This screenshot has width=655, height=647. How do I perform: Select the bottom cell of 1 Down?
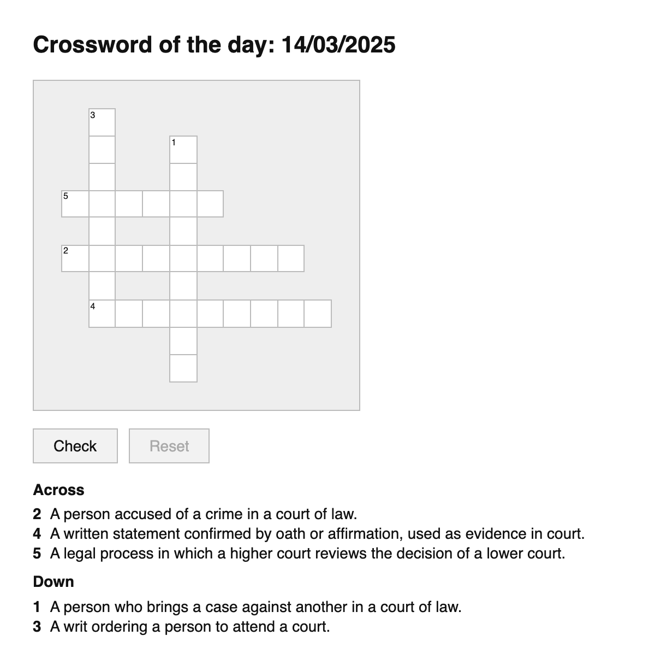(183, 368)
